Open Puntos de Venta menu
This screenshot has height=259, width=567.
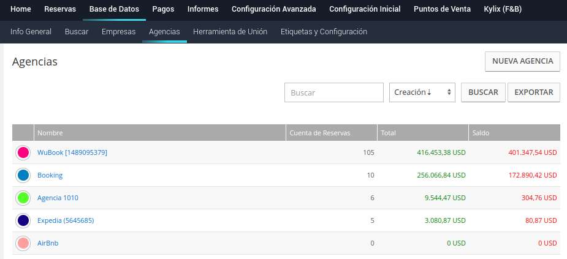click(442, 9)
